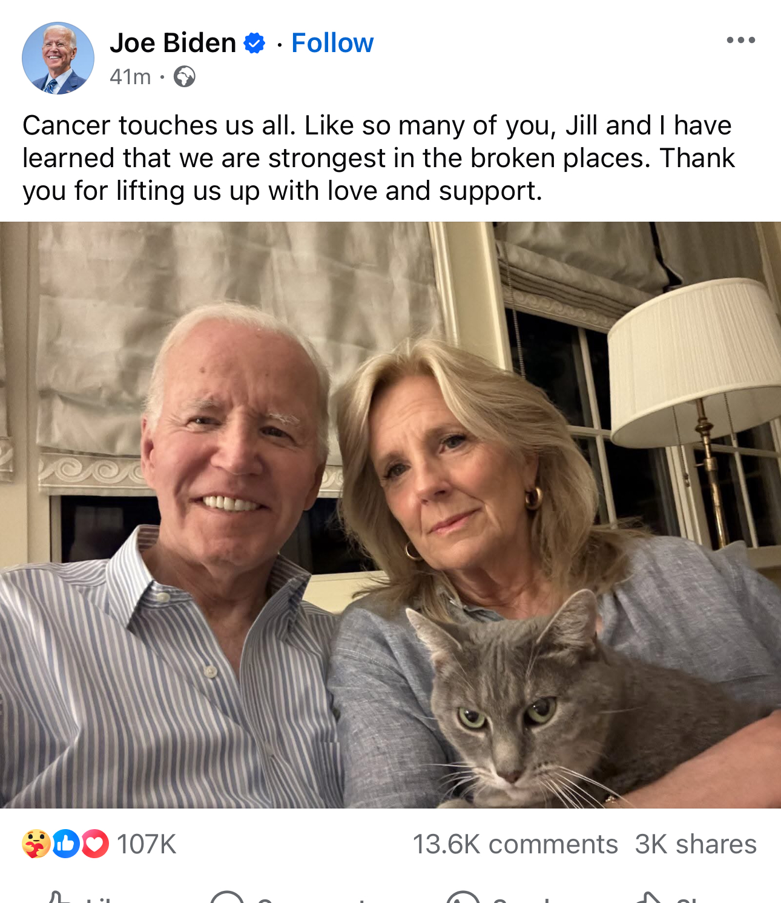View the 13.6K comments
The height and width of the screenshot is (903, 781).
coord(515,844)
